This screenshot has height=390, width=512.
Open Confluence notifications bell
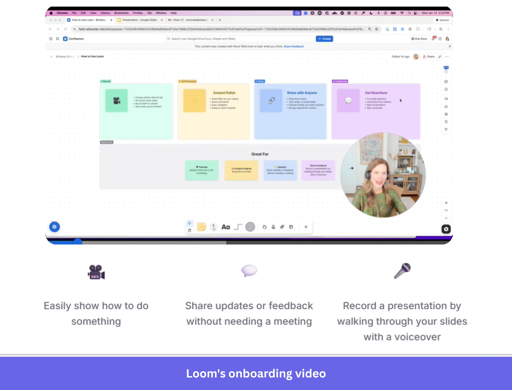[x=433, y=38]
